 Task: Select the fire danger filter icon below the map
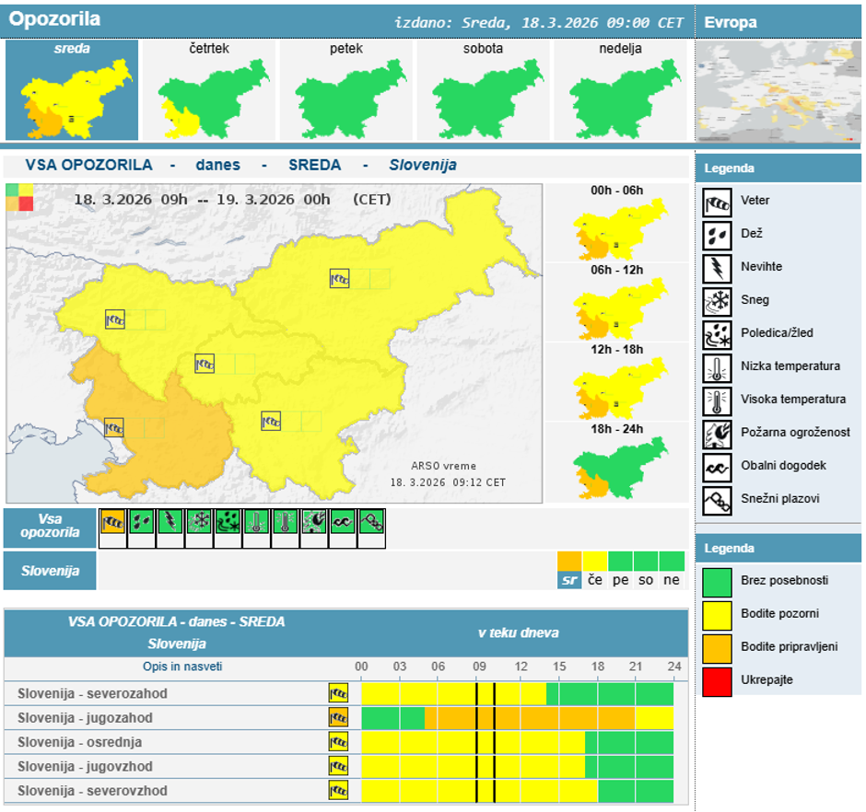click(314, 522)
